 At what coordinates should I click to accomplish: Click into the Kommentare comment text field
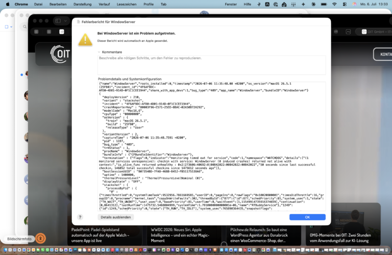click(x=211, y=65)
